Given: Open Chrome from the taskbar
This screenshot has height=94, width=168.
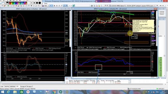Looking at the screenshot, I should 54,92.
